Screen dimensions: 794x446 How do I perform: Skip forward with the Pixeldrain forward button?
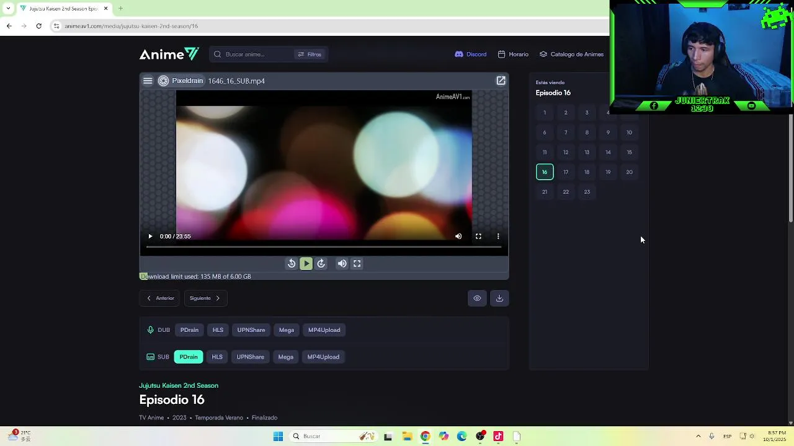point(321,263)
